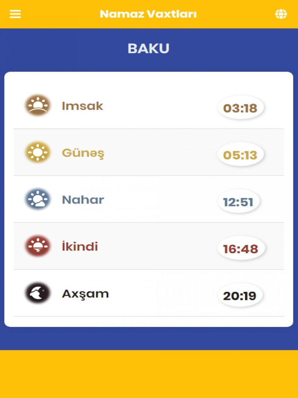Tap the hamburger menu icon
Viewport: 298px width, 398px height.
15,13
